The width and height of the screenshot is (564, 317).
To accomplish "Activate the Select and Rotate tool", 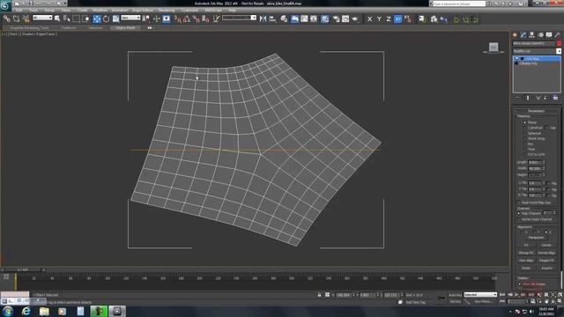I will [106, 18].
